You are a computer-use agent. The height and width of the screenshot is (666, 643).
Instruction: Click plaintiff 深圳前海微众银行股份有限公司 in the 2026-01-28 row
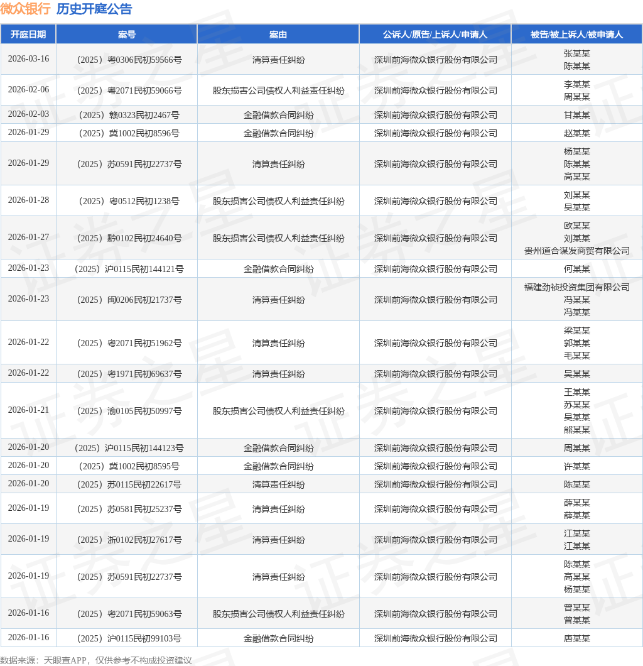(x=435, y=201)
